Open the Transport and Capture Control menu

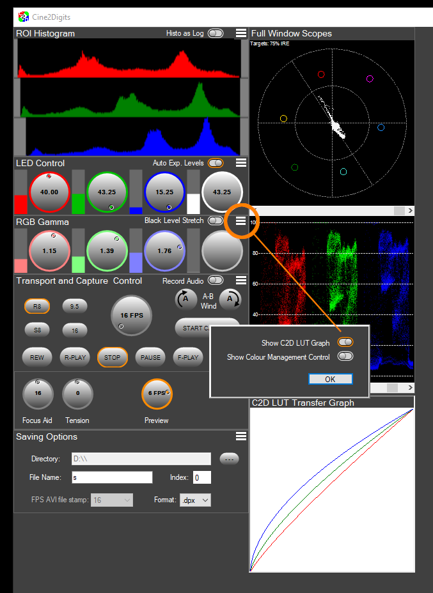(x=240, y=280)
